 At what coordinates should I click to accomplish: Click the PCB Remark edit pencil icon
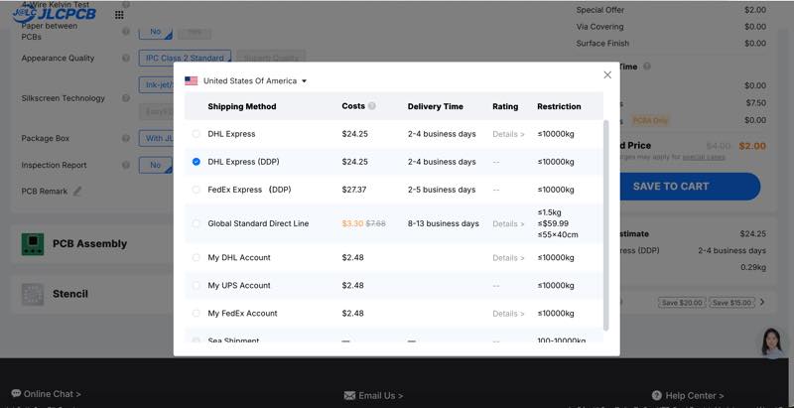pyautogui.click(x=77, y=191)
